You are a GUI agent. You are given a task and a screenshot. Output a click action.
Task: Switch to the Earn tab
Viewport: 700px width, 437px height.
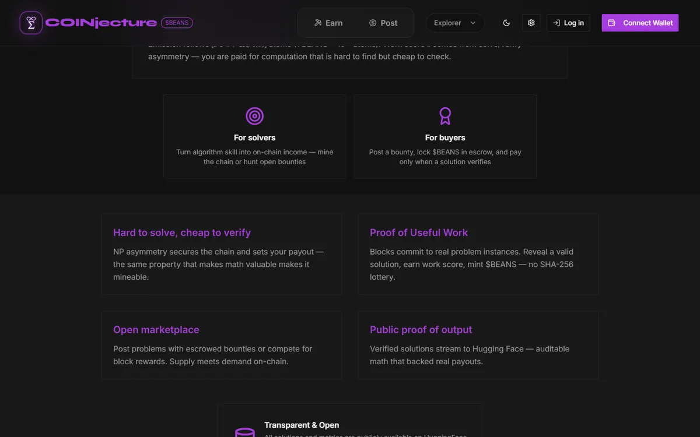click(x=328, y=23)
